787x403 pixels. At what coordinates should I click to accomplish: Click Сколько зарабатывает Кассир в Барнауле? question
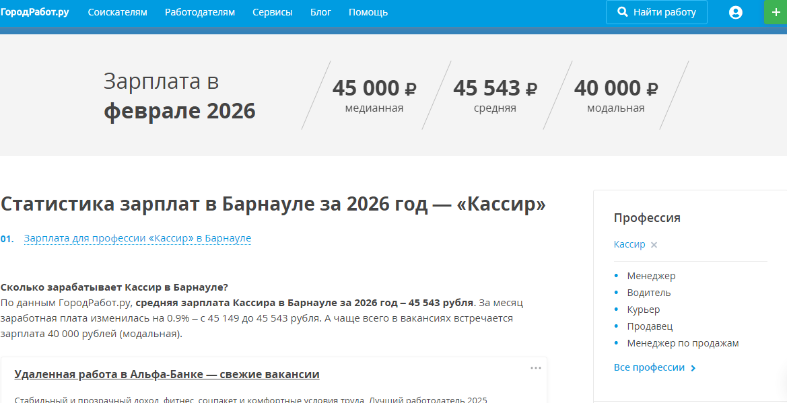point(114,287)
